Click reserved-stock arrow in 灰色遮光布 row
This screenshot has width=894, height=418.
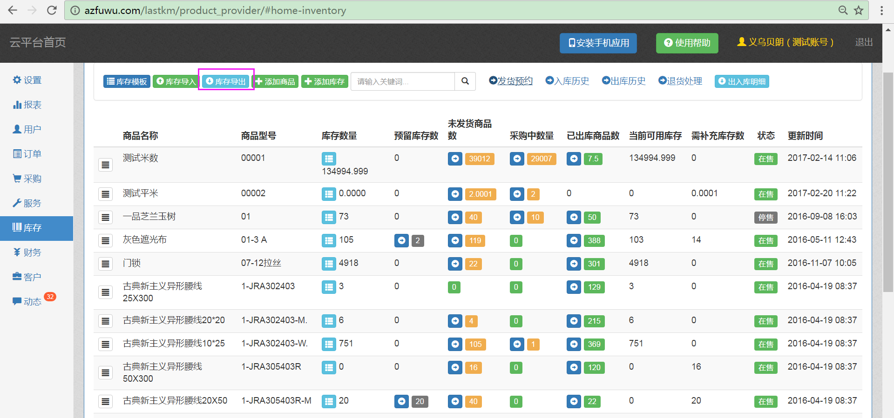pos(401,240)
